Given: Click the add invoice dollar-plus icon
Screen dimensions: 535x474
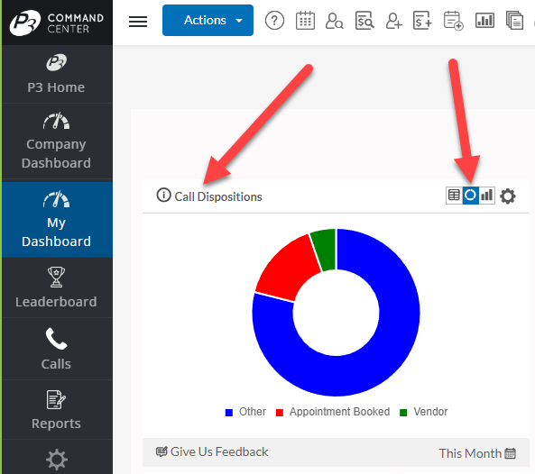Looking at the screenshot, I should (422, 21).
